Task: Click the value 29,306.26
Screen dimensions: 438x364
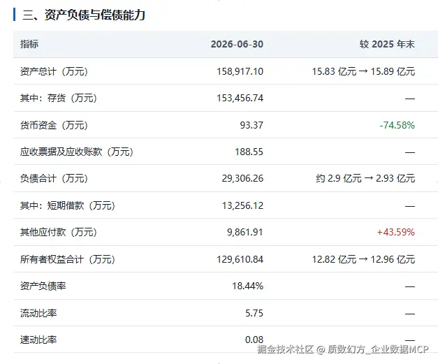Action: tap(242, 178)
